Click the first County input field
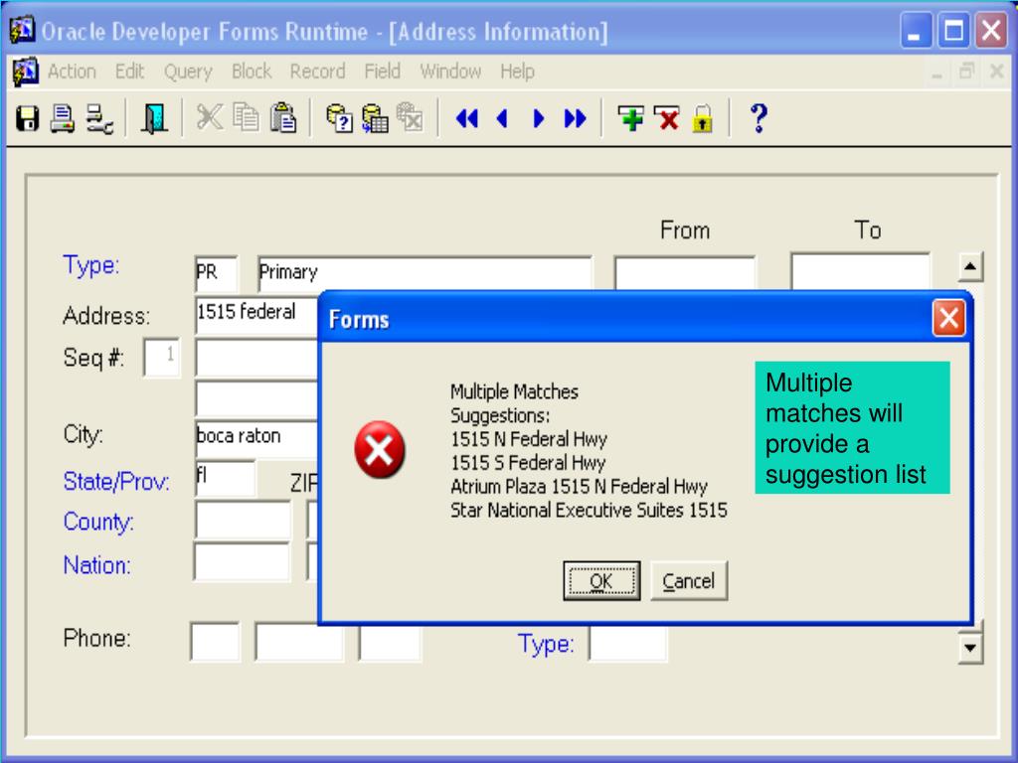 point(243,520)
